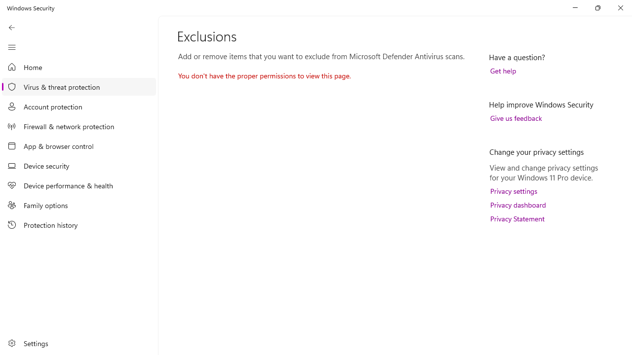The height and width of the screenshot is (355, 632).
Task: Click the Account protection person icon
Action: coord(12,106)
